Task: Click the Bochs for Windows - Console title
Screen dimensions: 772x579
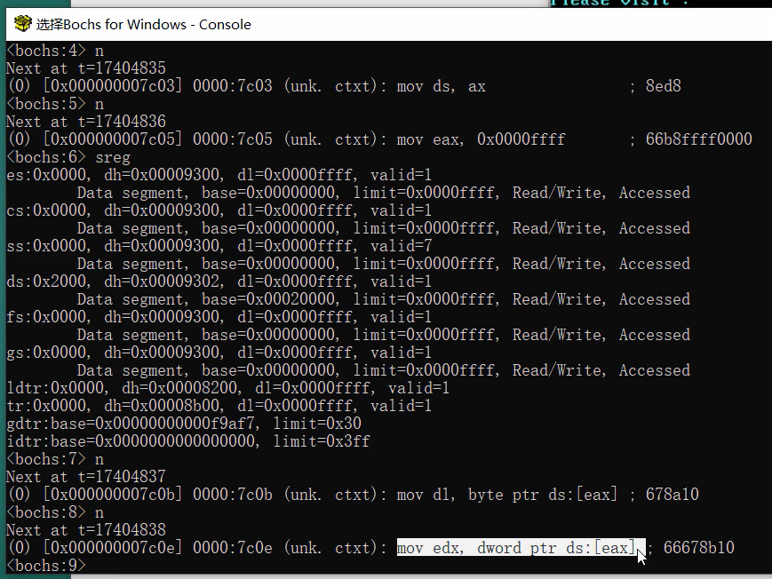Action: pos(143,24)
